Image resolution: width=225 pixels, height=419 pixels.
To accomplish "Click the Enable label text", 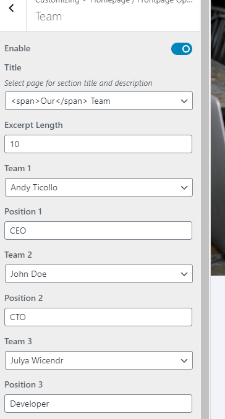I will point(17,48).
